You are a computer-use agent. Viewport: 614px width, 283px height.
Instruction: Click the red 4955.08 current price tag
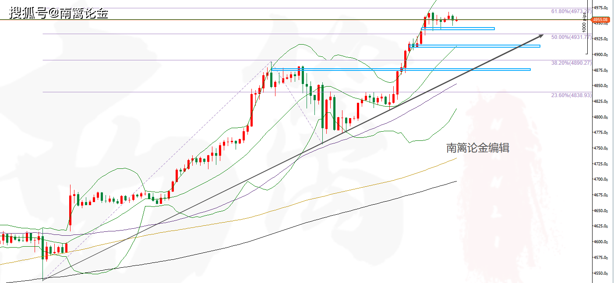coord(600,20)
